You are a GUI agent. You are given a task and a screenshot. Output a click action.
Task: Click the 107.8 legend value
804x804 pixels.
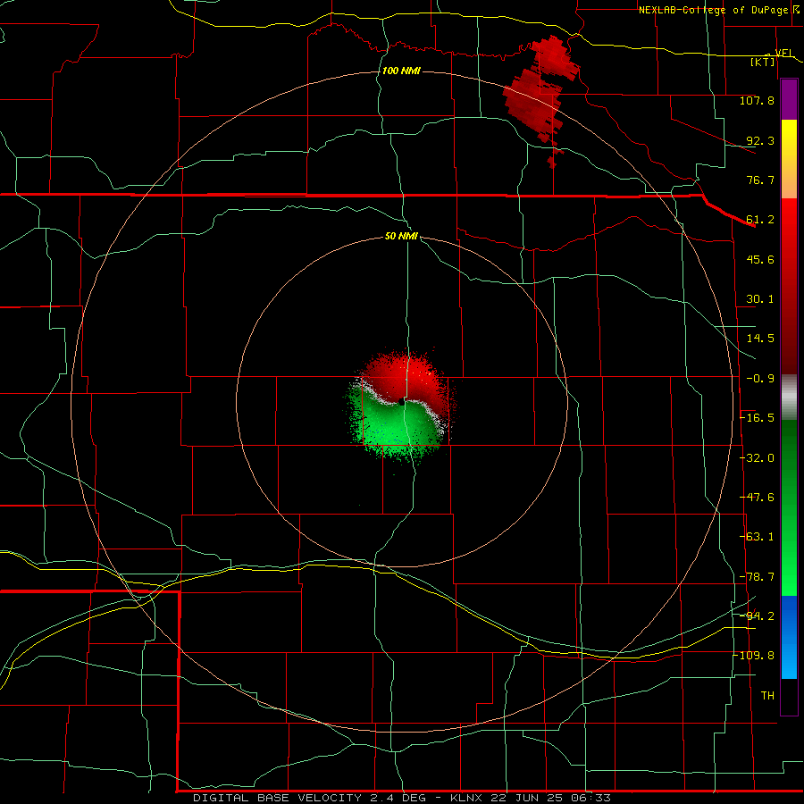pyautogui.click(x=757, y=100)
